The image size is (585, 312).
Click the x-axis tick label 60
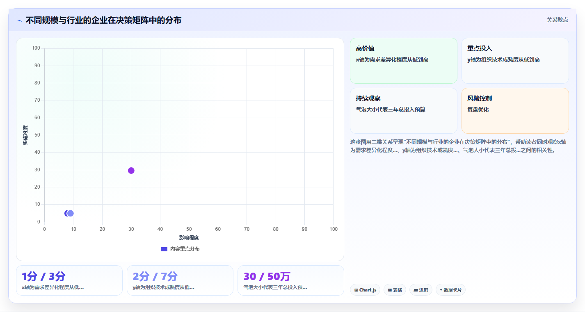click(218, 229)
